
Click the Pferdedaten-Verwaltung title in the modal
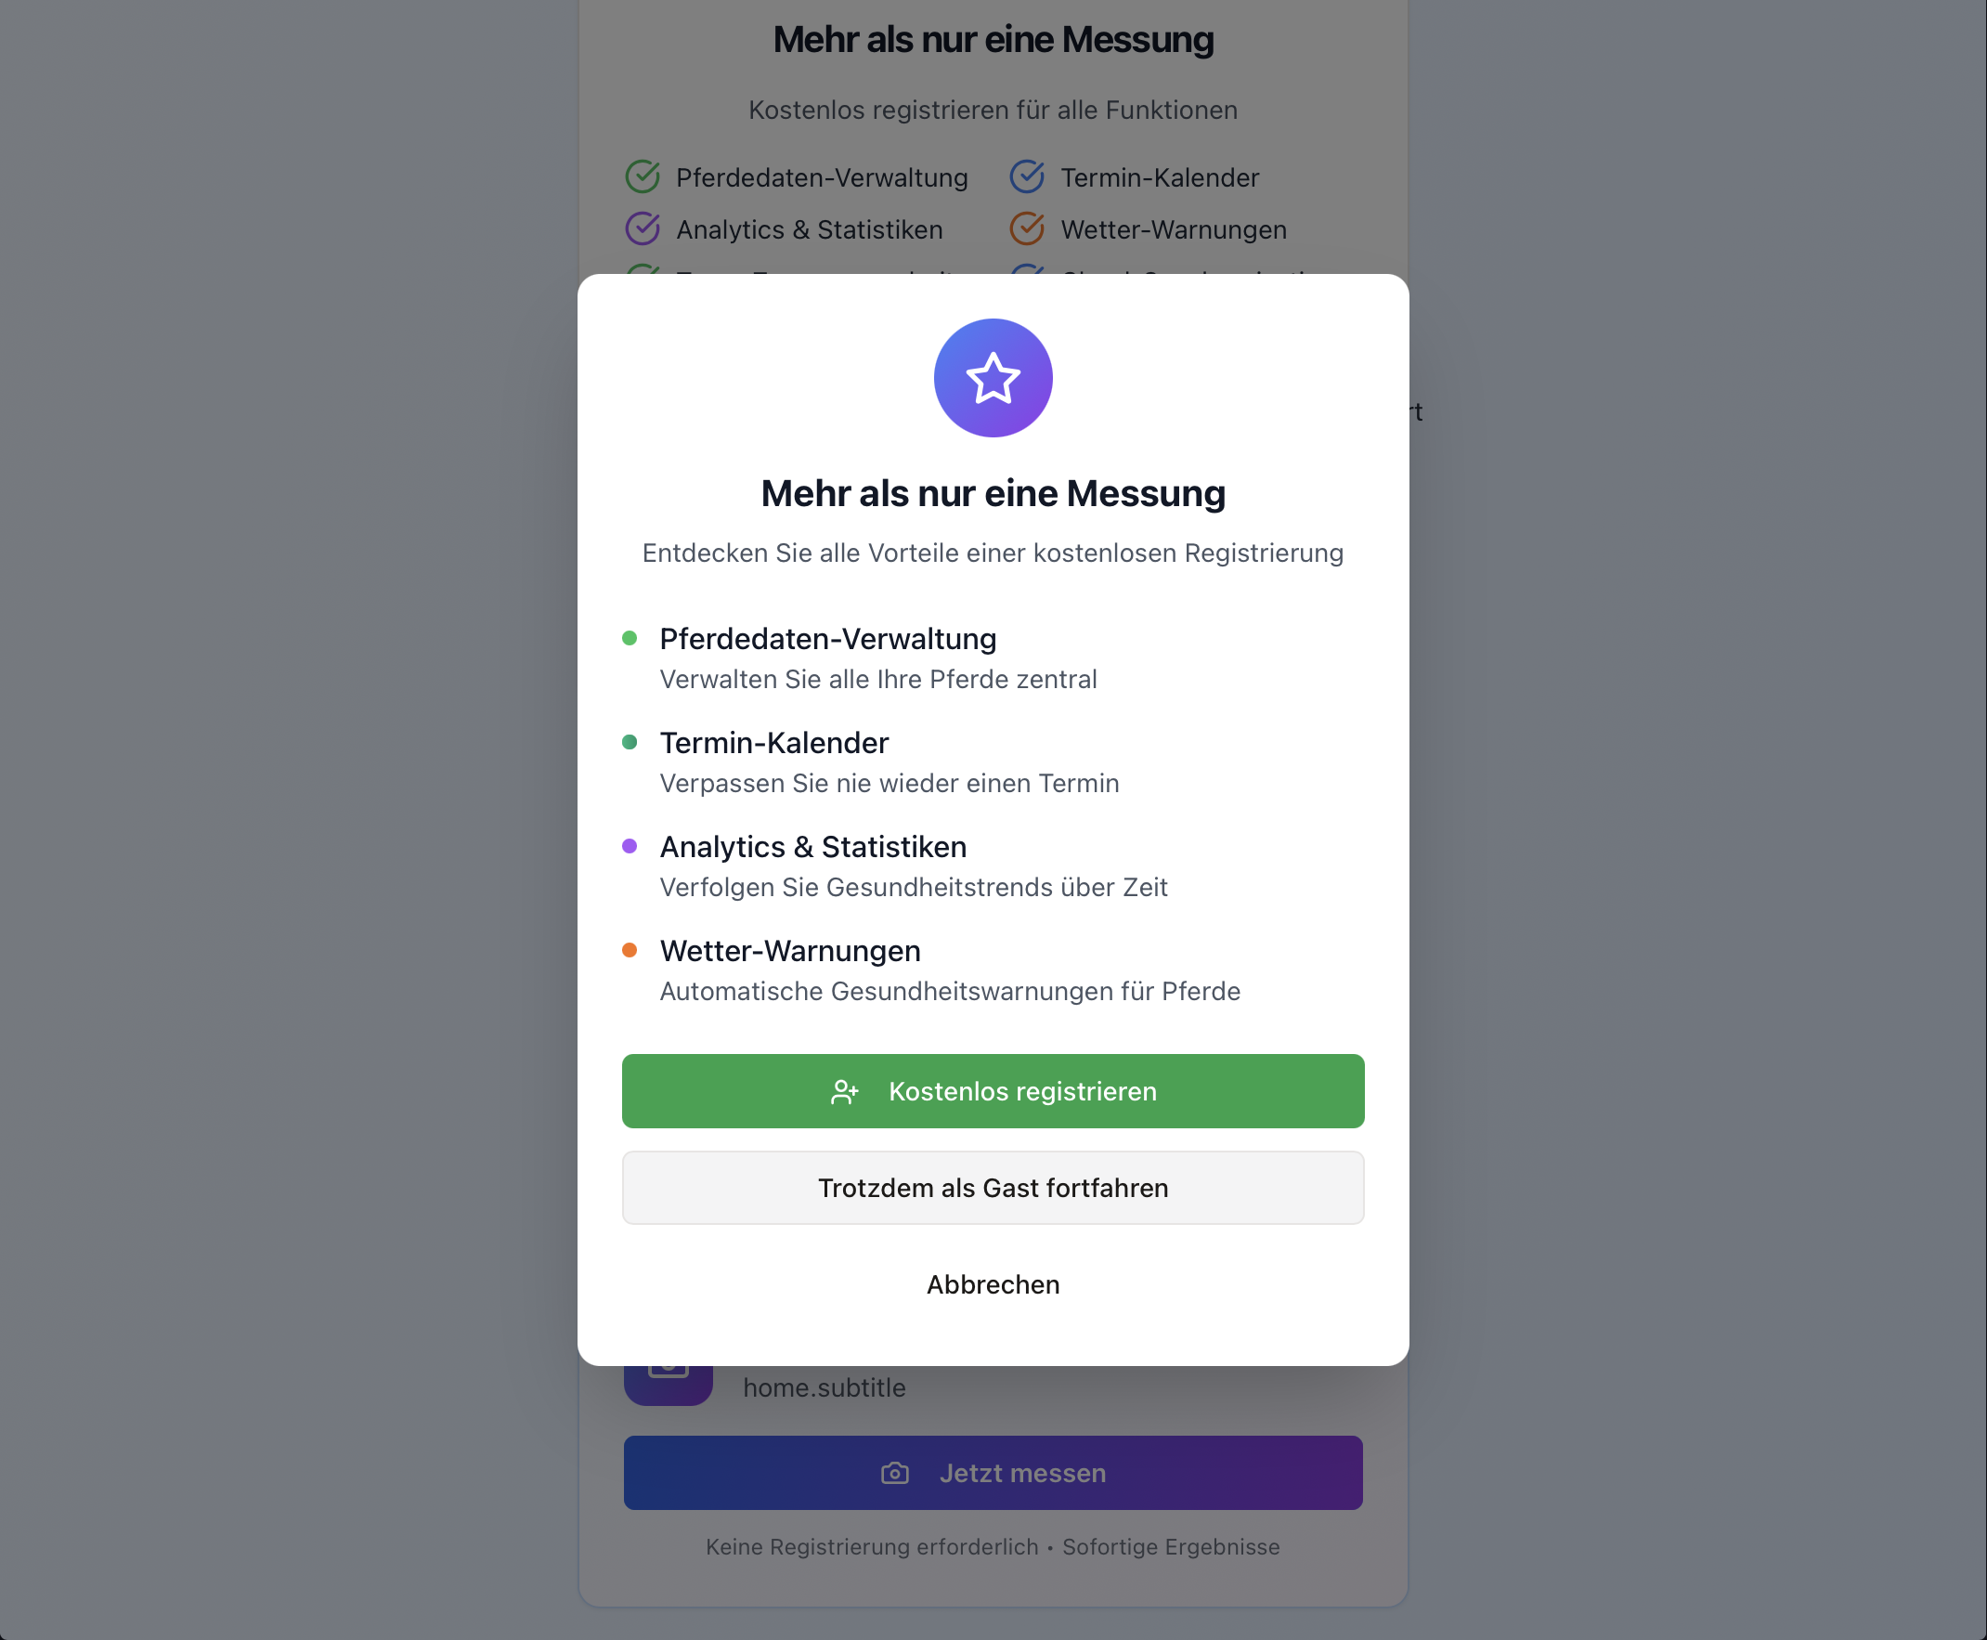(827, 640)
